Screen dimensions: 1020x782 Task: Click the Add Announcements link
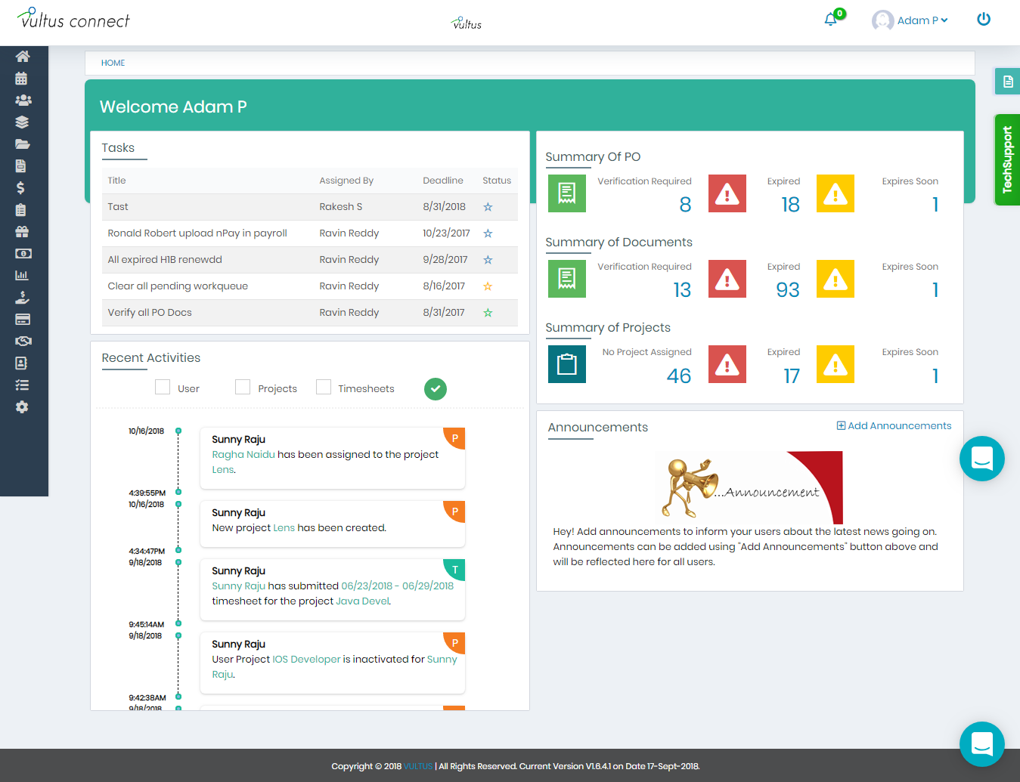(x=894, y=425)
